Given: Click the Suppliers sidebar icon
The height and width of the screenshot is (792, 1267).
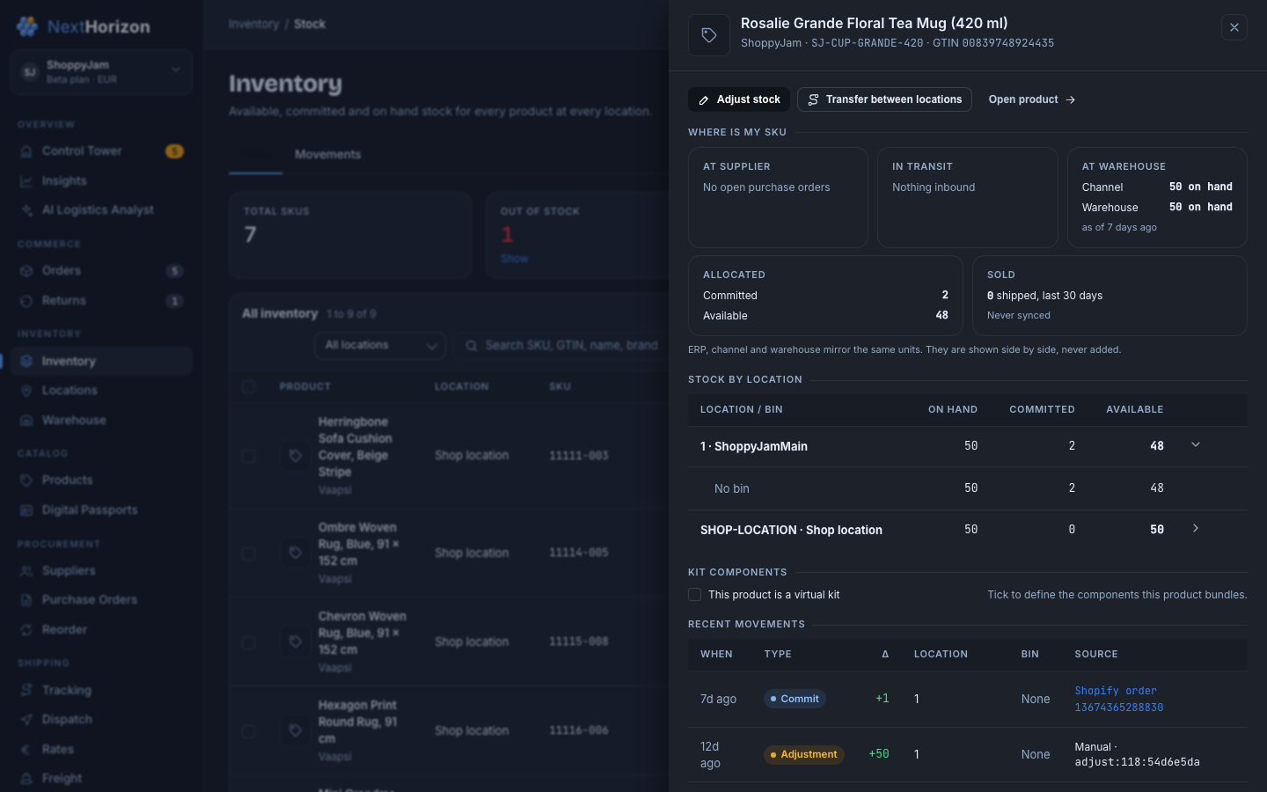Looking at the screenshot, I should pos(26,571).
